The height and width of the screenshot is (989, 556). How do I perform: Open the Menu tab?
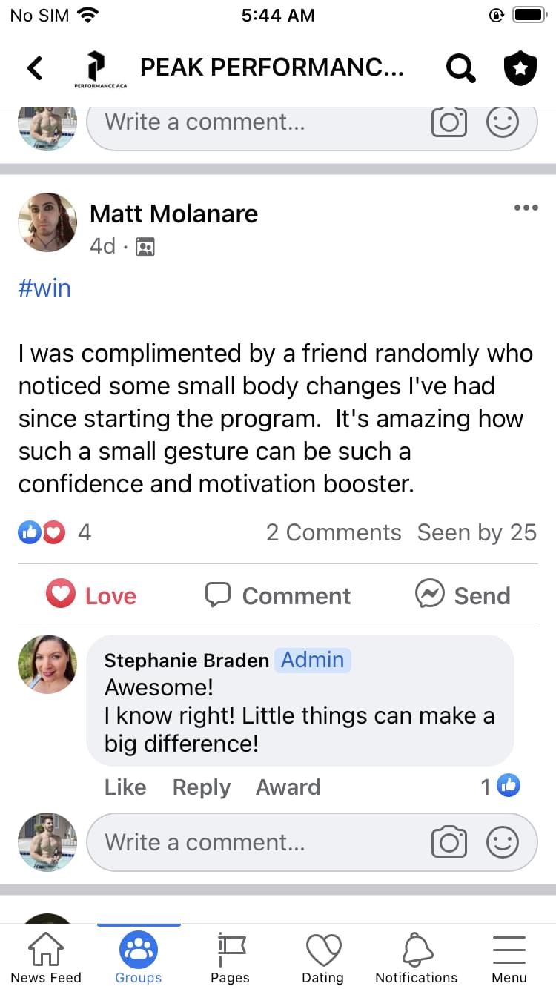[509, 956]
